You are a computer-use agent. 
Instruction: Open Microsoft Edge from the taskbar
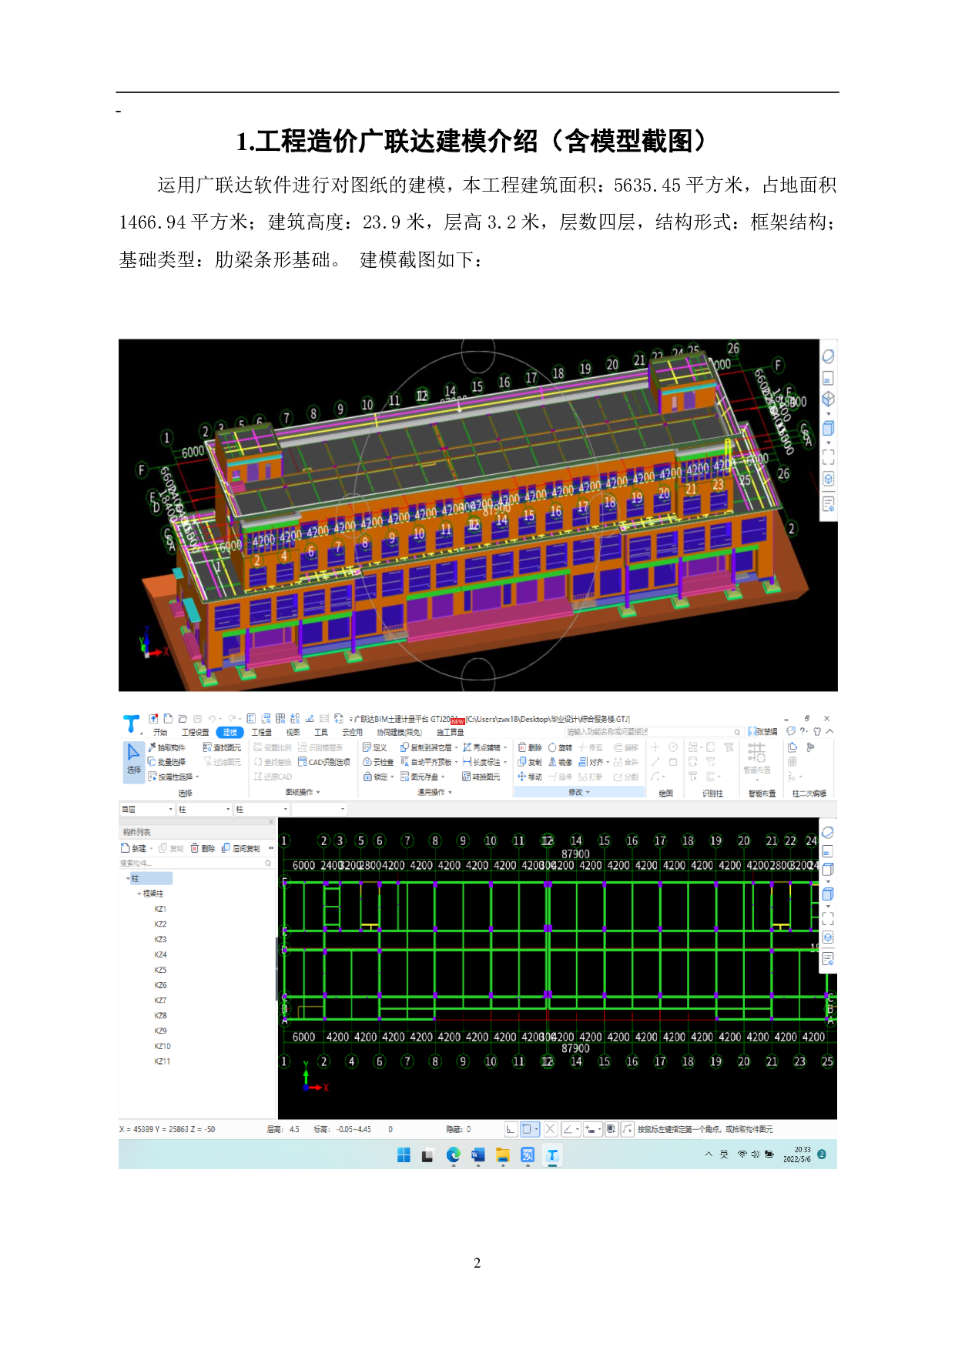pos(453,1155)
